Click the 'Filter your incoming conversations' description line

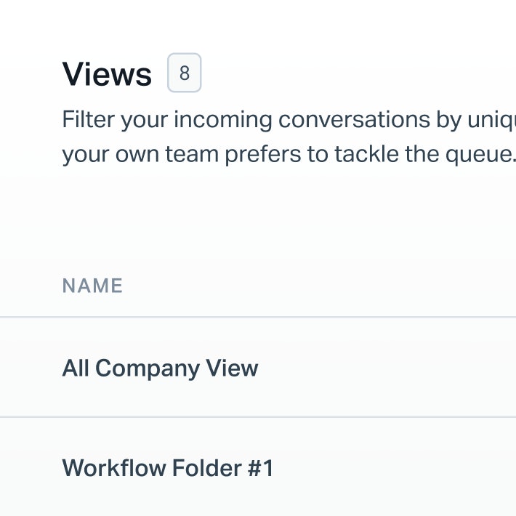(289, 119)
